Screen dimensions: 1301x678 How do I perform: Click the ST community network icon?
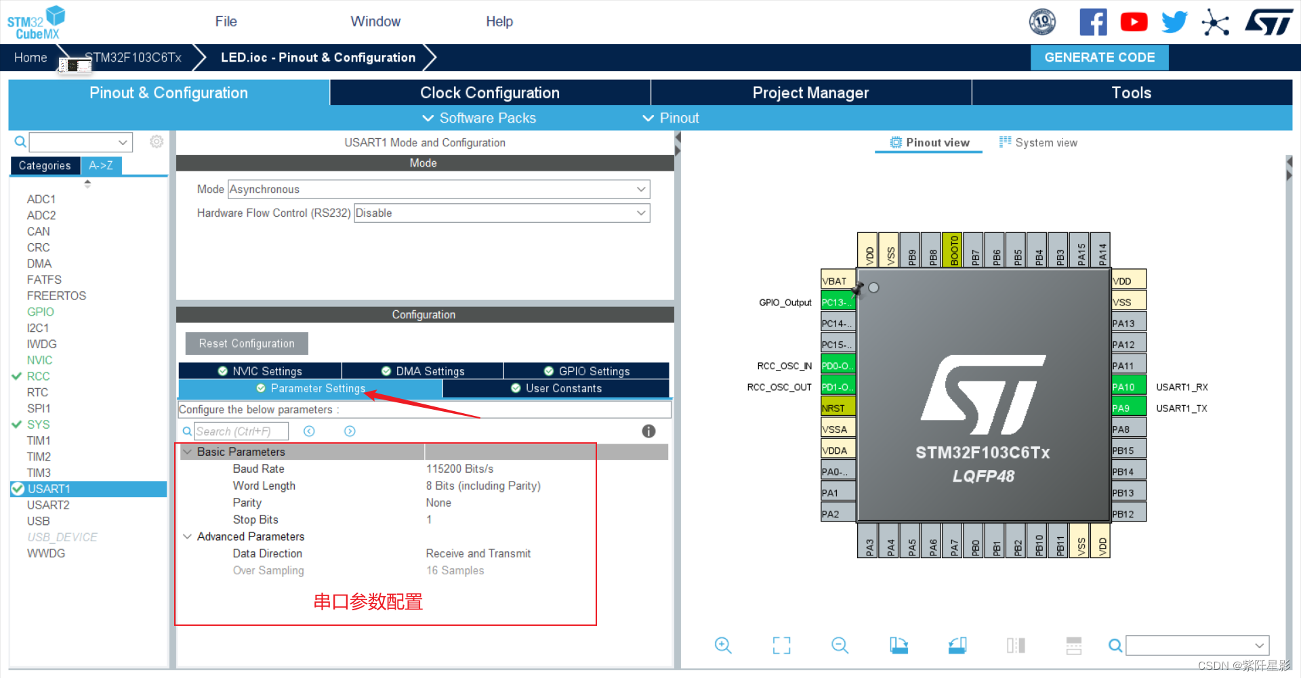point(1216,22)
